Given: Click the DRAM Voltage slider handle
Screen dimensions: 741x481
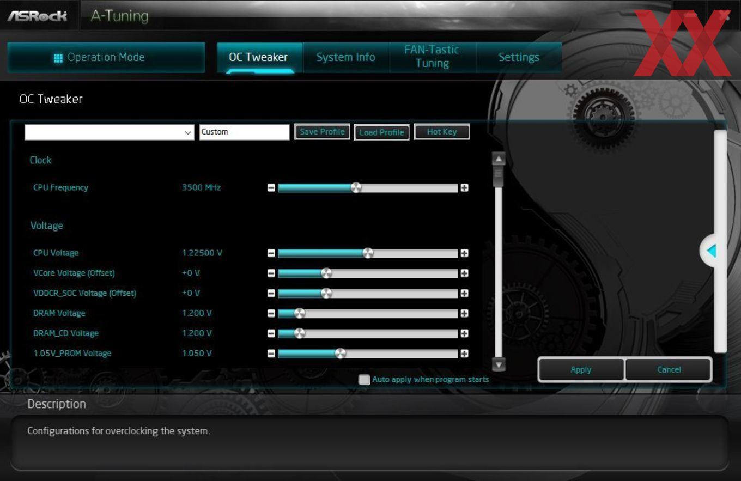Looking at the screenshot, I should click(x=299, y=314).
